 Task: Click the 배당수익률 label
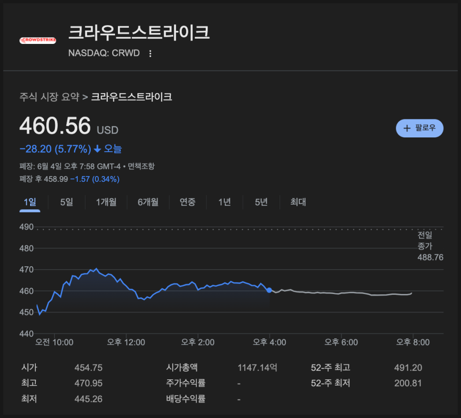(x=186, y=399)
